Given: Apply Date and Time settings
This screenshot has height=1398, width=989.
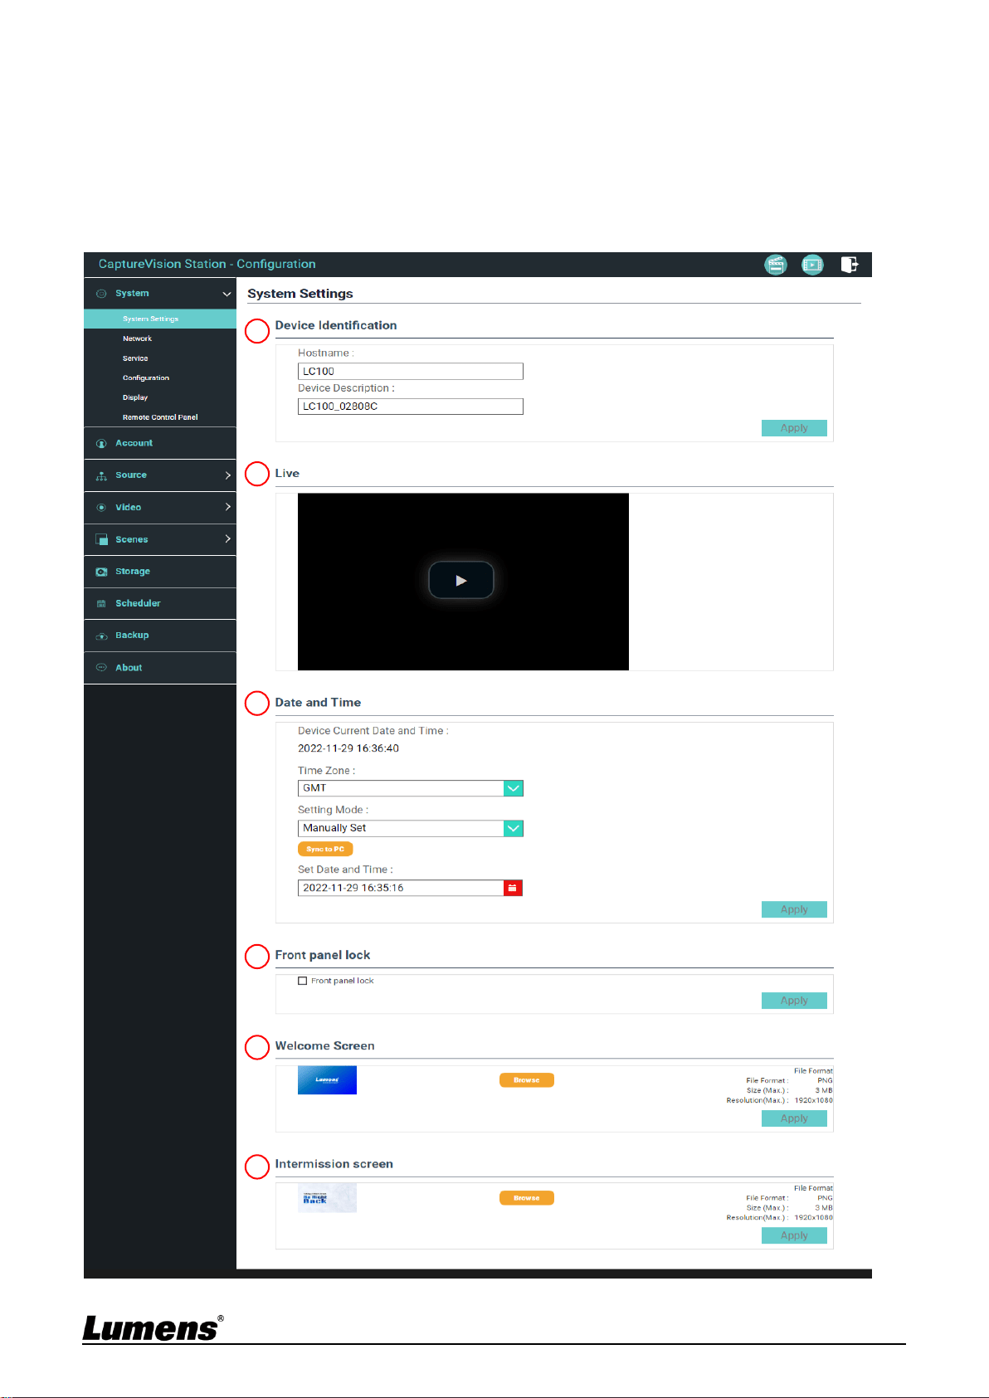Looking at the screenshot, I should (x=794, y=909).
